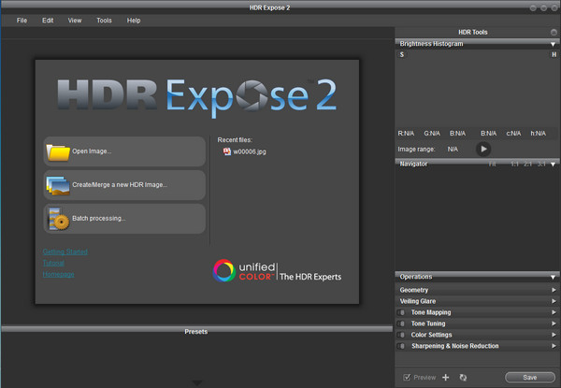Click the w00006.jpg file icon
Viewport: 561px width, 388px height.
pos(226,151)
